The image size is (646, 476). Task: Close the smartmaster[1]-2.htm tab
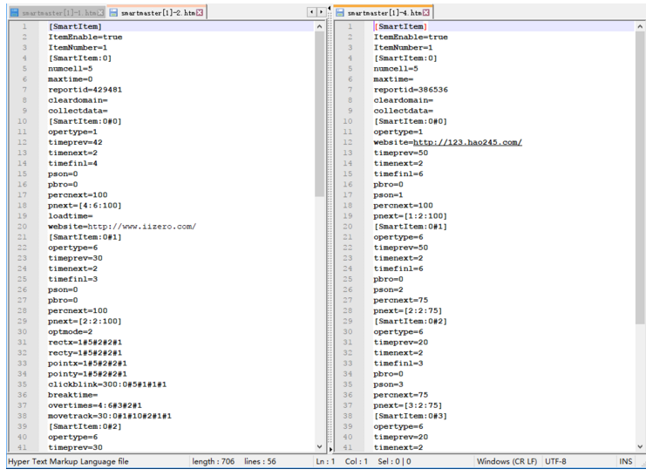[200, 13]
